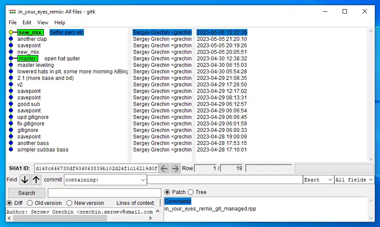Click the Lines of context stepper
The width and height of the screenshot is (380, 227).
click(160, 203)
